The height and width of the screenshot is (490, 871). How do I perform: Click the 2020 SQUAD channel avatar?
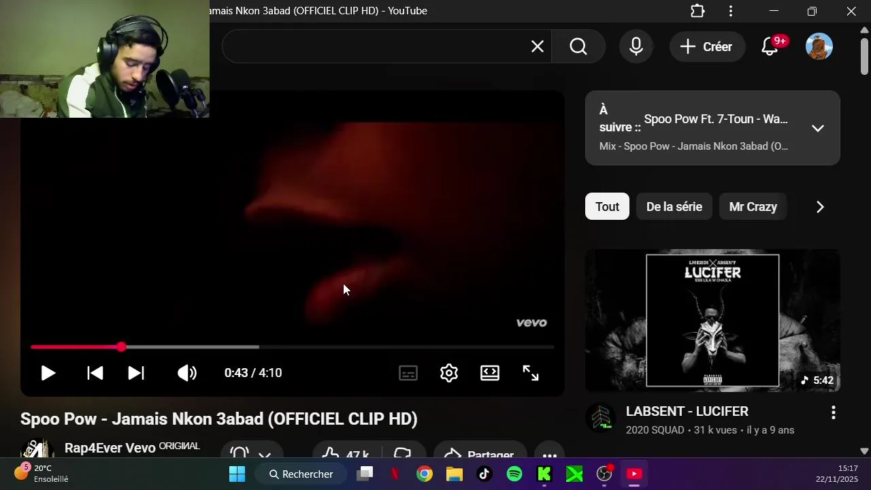[x=601, y=419]
